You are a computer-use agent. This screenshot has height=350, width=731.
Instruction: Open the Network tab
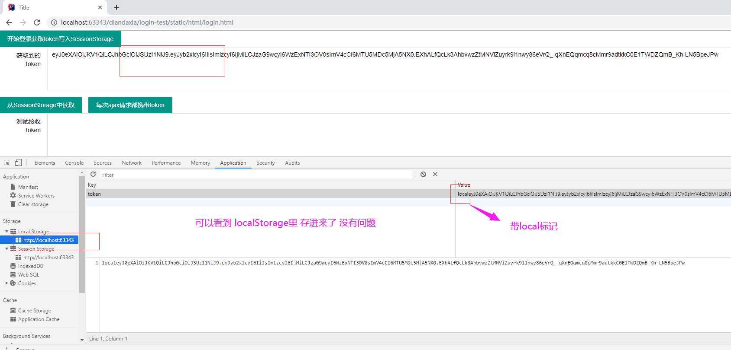[132, 163]
